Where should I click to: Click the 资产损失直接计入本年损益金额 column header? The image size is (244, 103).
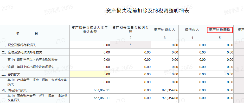pyautogui.click(x=90, y=30)
